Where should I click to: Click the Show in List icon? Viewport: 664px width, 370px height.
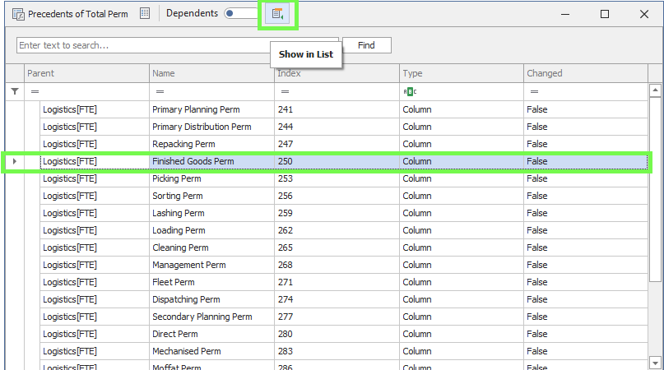[277, 14]
